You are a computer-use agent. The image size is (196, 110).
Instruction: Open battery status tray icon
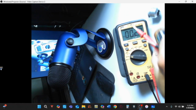pyautogui.click(x=183, y=107)
